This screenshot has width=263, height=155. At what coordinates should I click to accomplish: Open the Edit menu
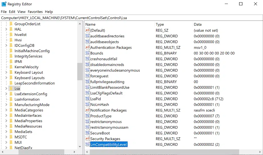point(12,12)
